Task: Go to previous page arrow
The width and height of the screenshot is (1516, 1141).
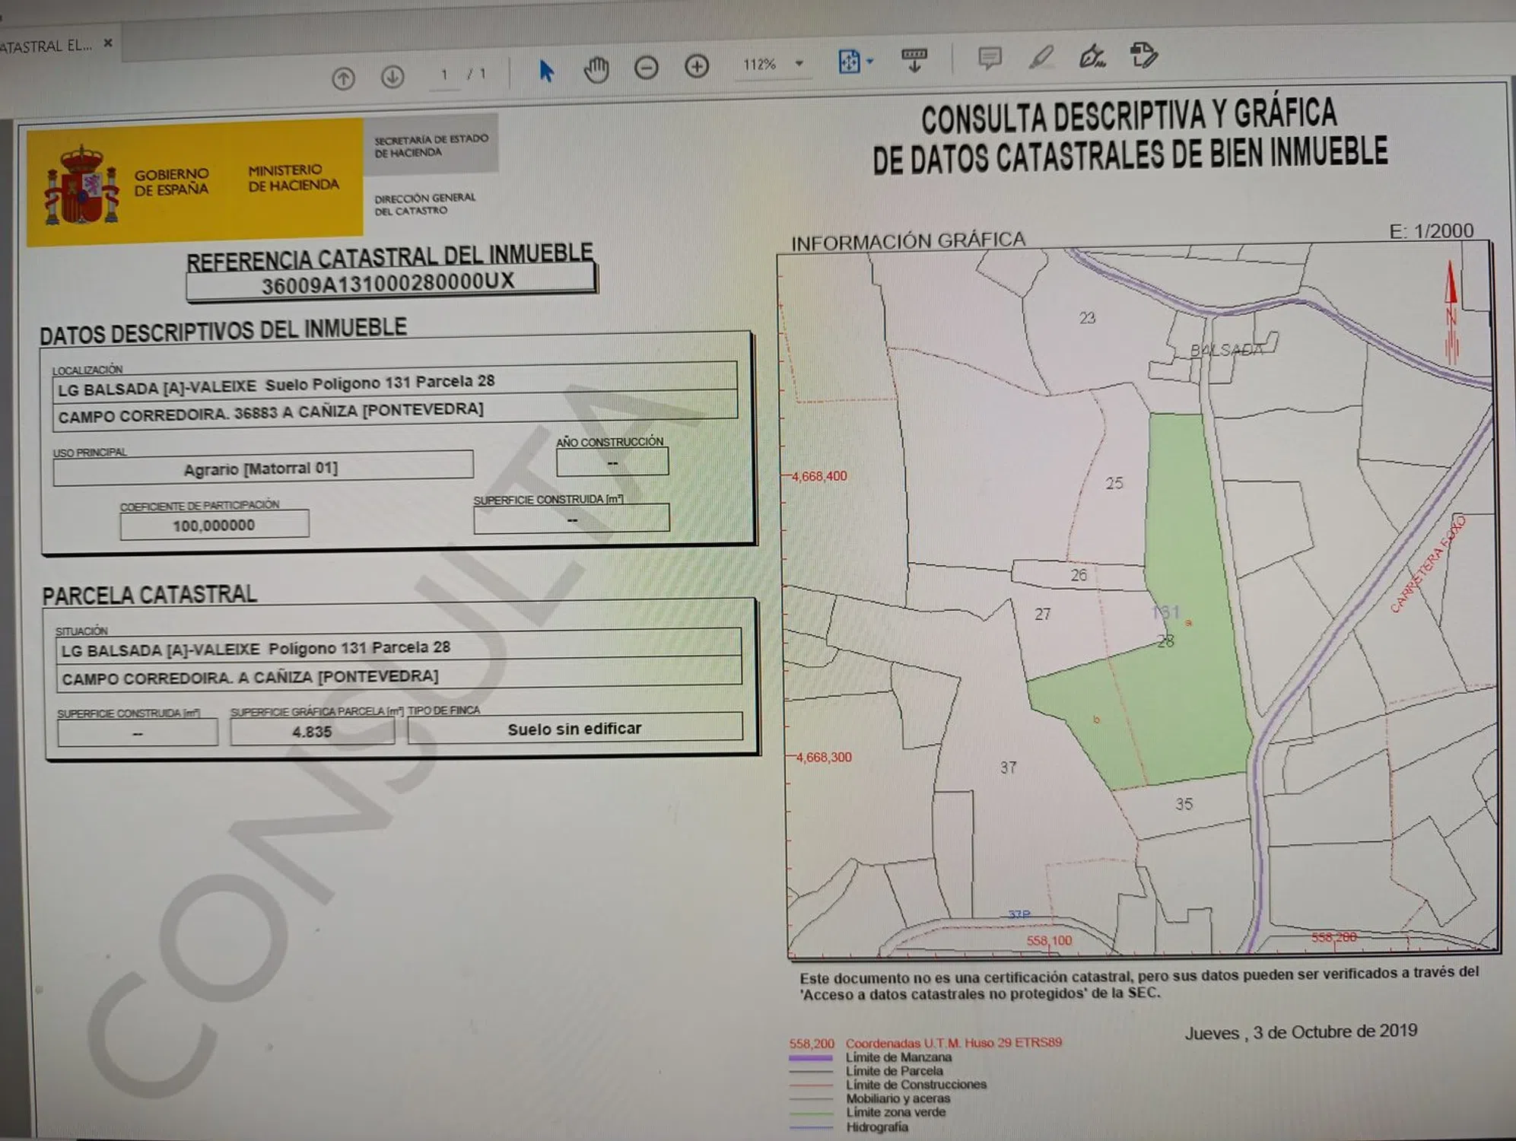Action: click(343, 78)
